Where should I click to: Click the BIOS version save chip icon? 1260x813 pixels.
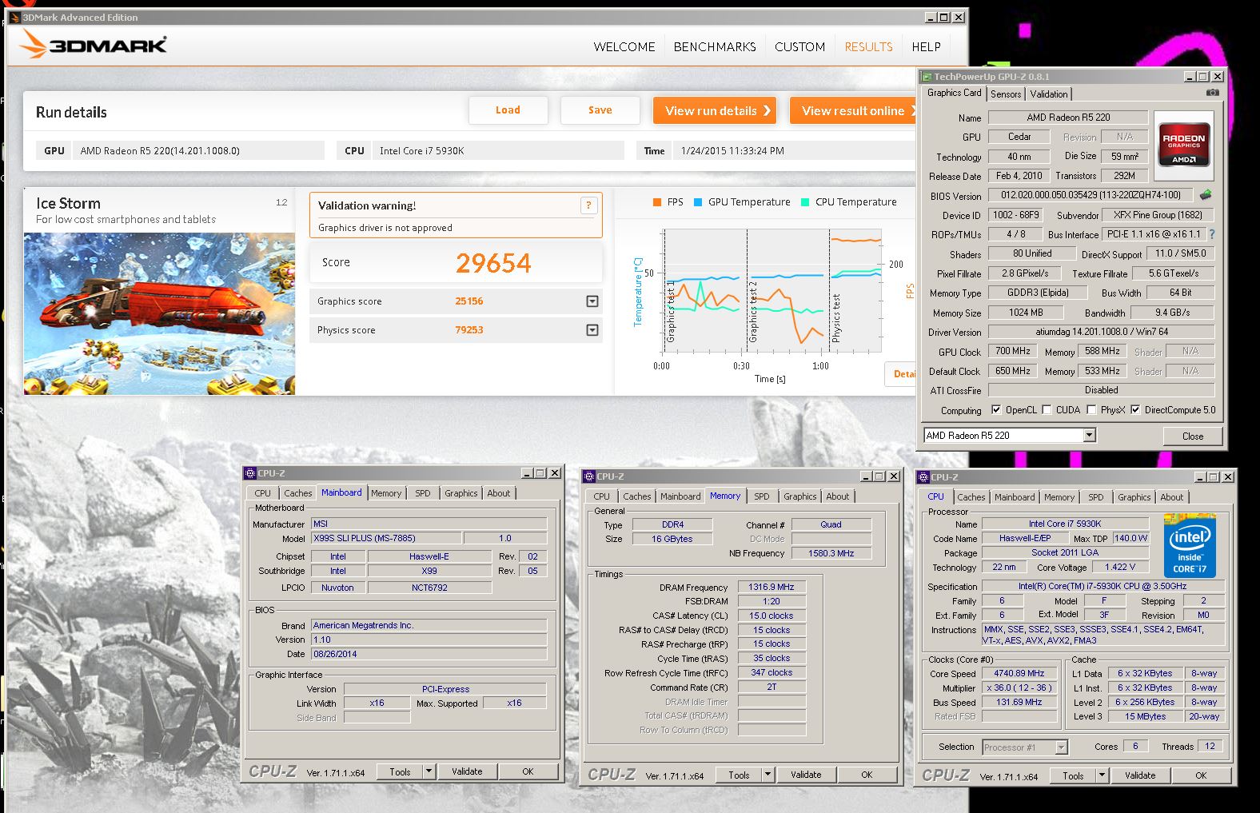1206,194
